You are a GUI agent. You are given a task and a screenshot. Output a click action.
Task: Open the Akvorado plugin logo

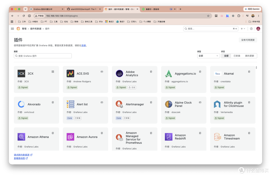[21, 104]
